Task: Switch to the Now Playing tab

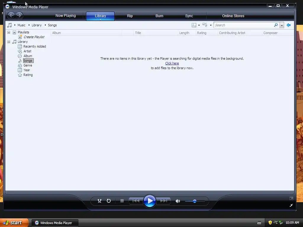Action: [x=65, y=16]
